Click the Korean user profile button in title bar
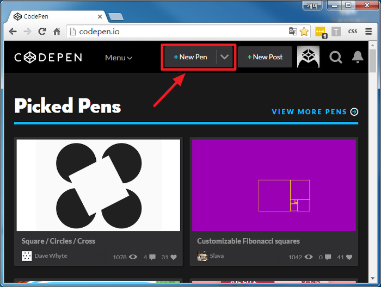Image resolution: width=381 pixels, height=287 pixels. click(312, 5)
